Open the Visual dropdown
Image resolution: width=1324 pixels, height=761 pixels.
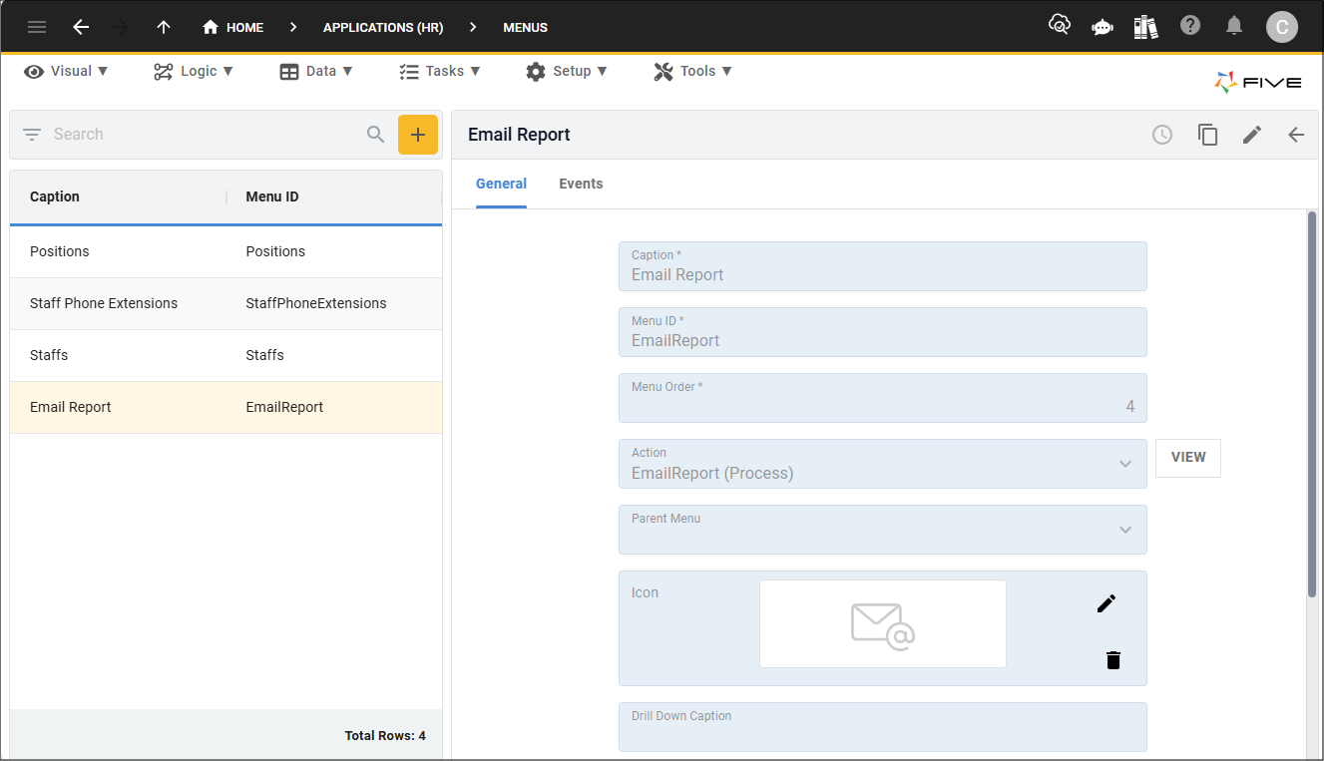pos(66,71)
